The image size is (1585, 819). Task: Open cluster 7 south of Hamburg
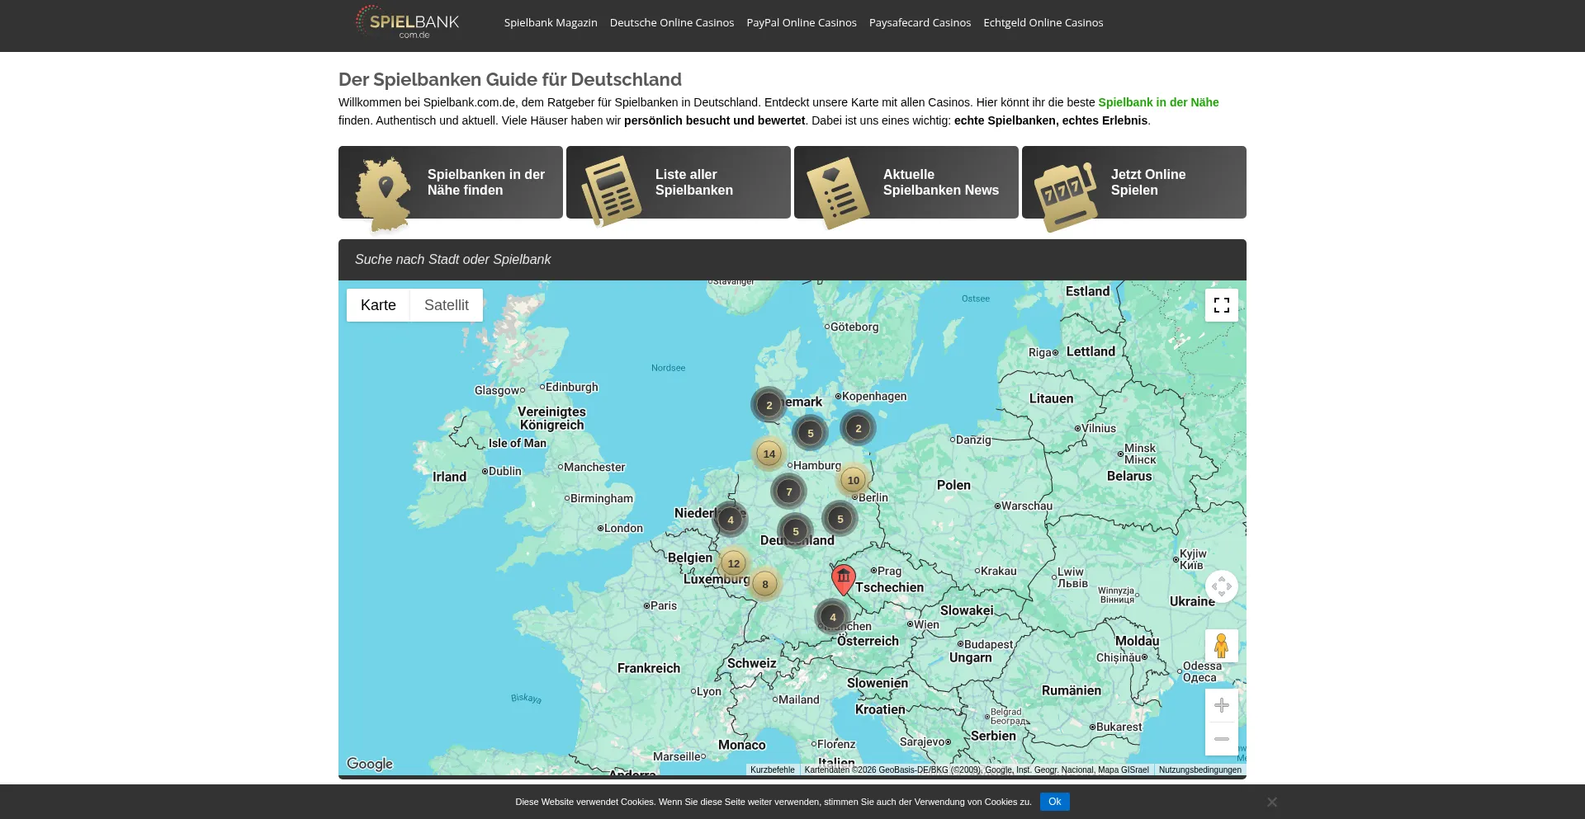click(789, 492)
